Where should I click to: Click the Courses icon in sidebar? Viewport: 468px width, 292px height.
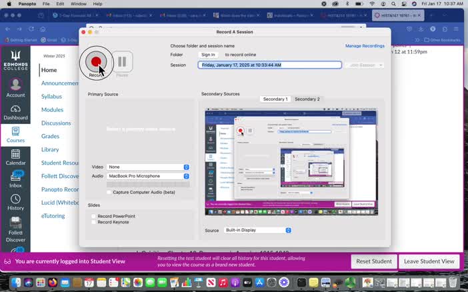pos(15,134)
